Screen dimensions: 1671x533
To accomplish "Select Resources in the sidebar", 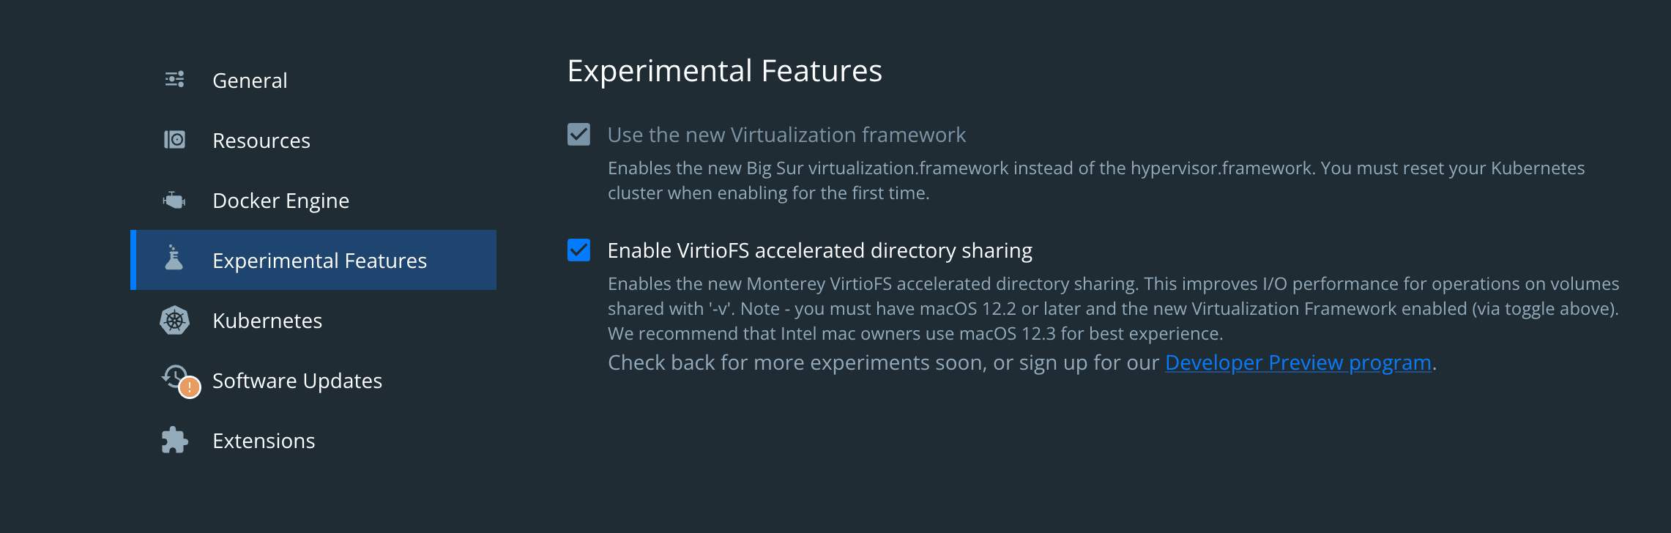I will tap(261, 141).
